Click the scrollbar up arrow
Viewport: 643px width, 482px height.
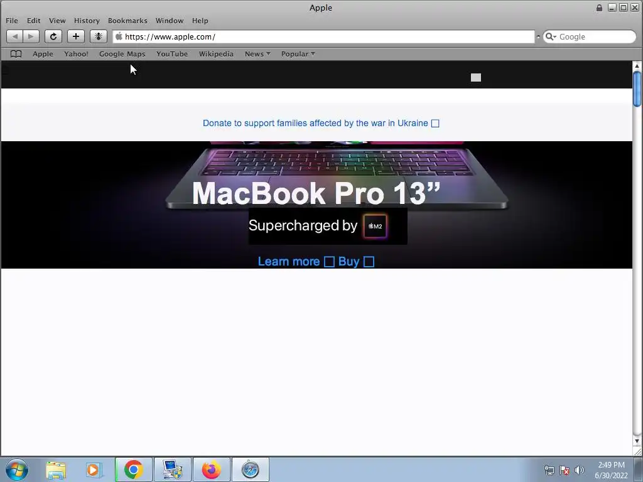pyautogui.click(x=637, y=65)
